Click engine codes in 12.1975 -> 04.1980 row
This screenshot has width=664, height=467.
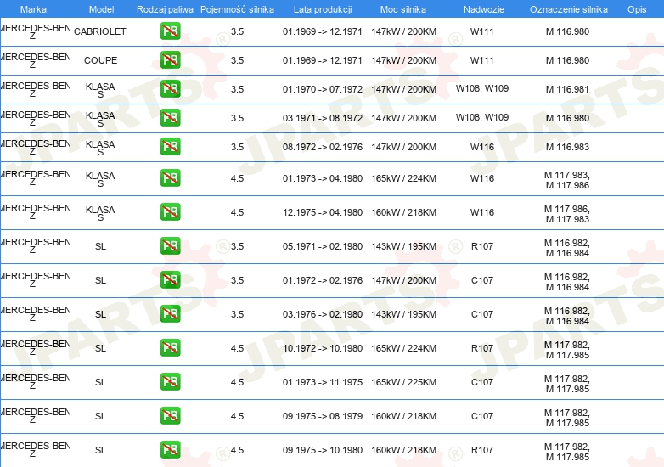point(567,214)
